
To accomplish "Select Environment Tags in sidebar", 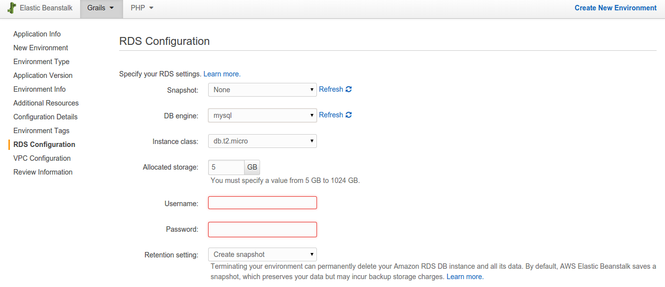I will pos(42,131).
